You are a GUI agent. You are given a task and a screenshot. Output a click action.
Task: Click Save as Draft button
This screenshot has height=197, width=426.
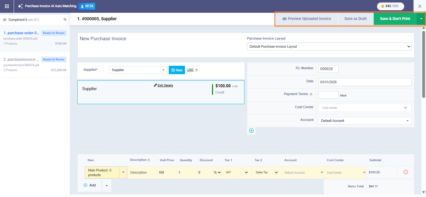(x=356, y=19)
